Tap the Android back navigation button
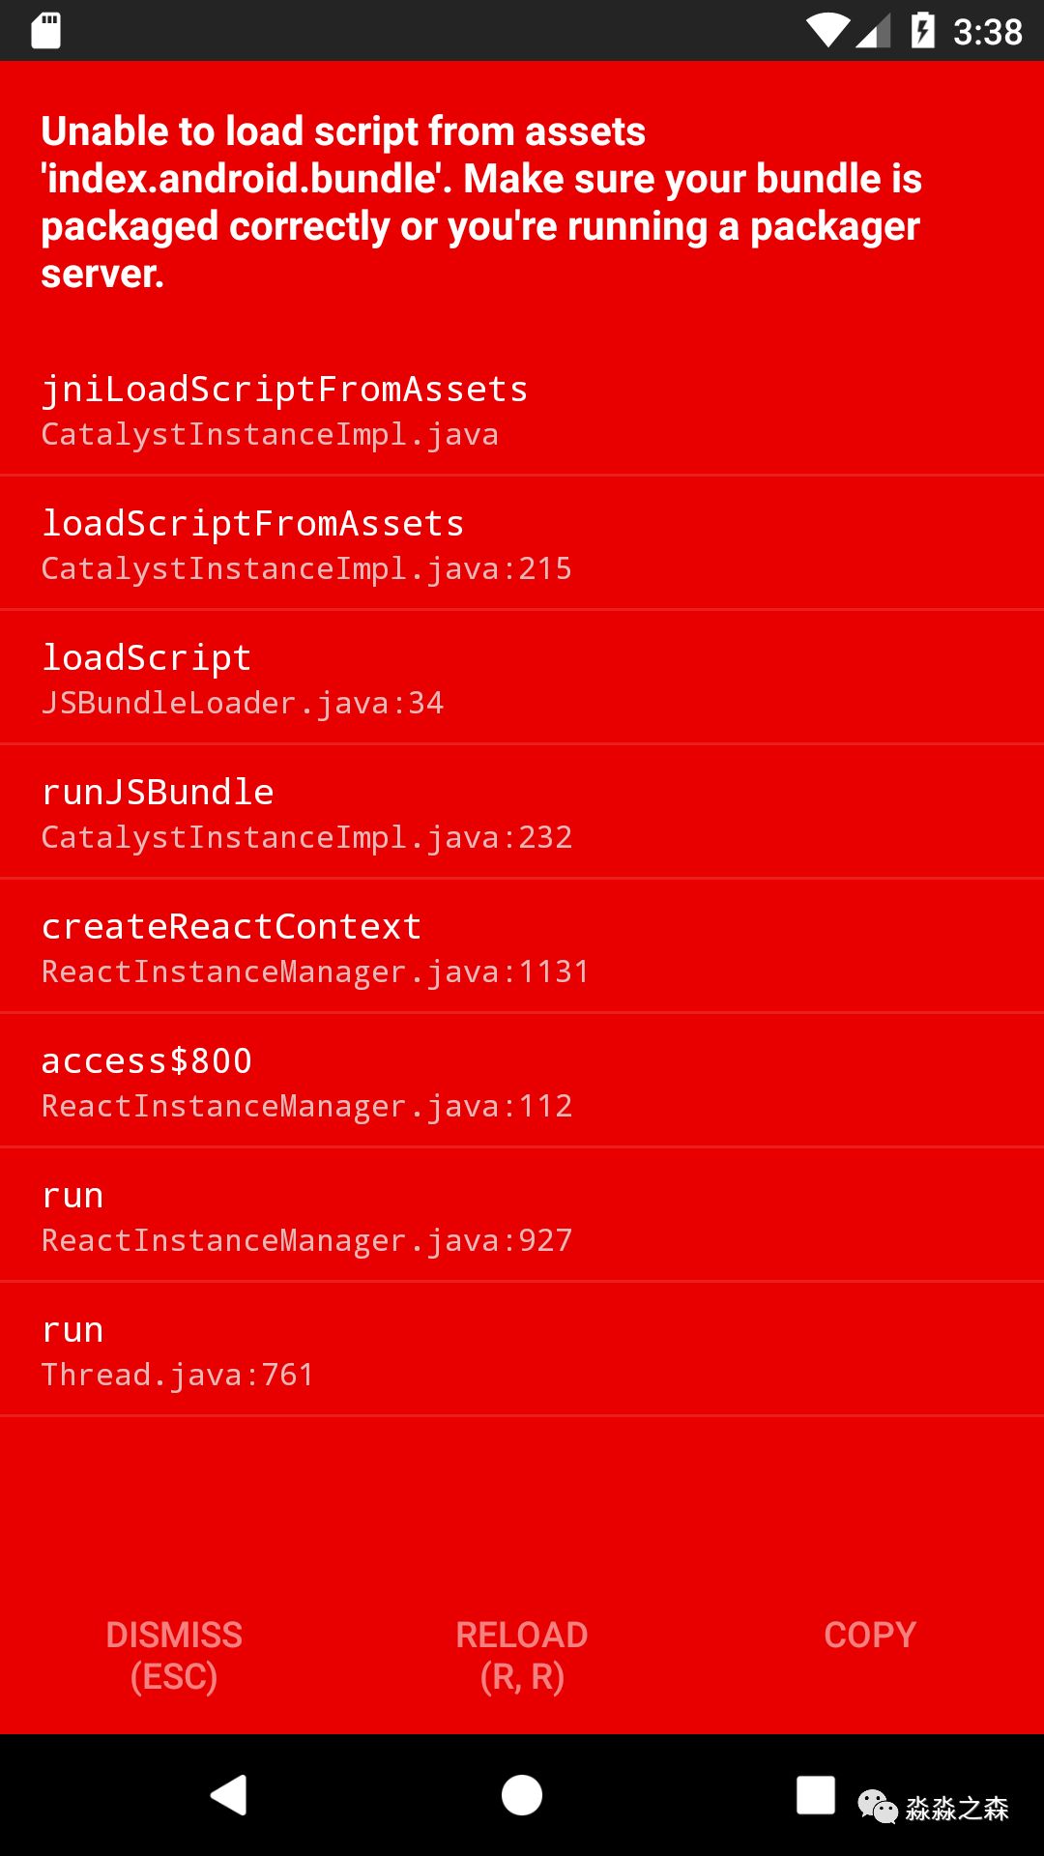Image resolution: width=1044 pixels, height=1856 pixels. [x=229, y=1795]
